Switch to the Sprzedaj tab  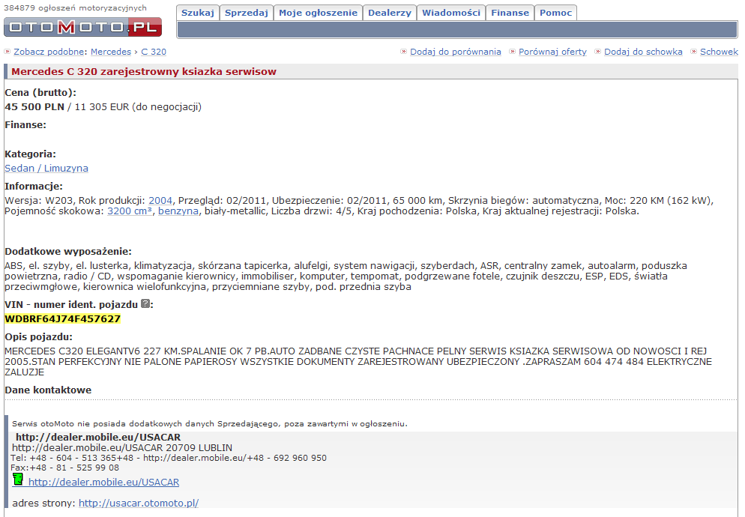click(247, 13)
